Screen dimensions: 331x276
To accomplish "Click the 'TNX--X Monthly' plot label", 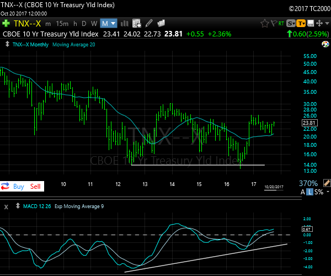I will pyautogui.click(x=30, y=45).
